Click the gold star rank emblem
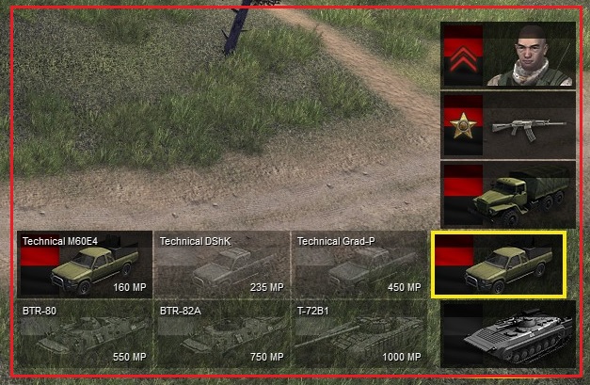This screenshot has height=385, width=590. pos(462,125)
